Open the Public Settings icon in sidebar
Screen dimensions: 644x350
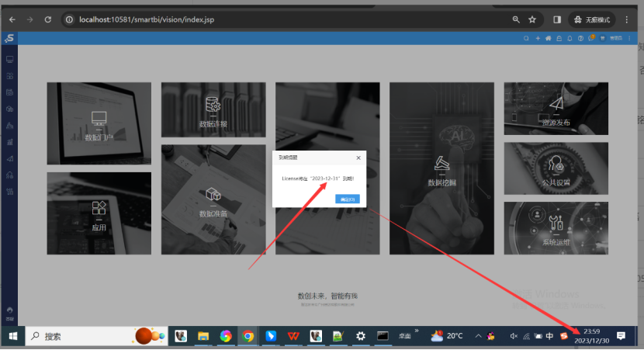tap(10, 175)
